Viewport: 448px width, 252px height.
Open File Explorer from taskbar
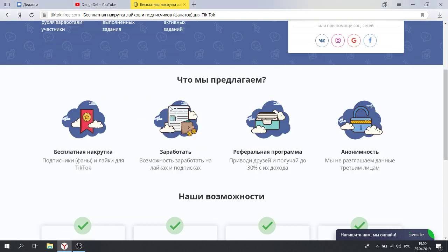click(50, 246)
